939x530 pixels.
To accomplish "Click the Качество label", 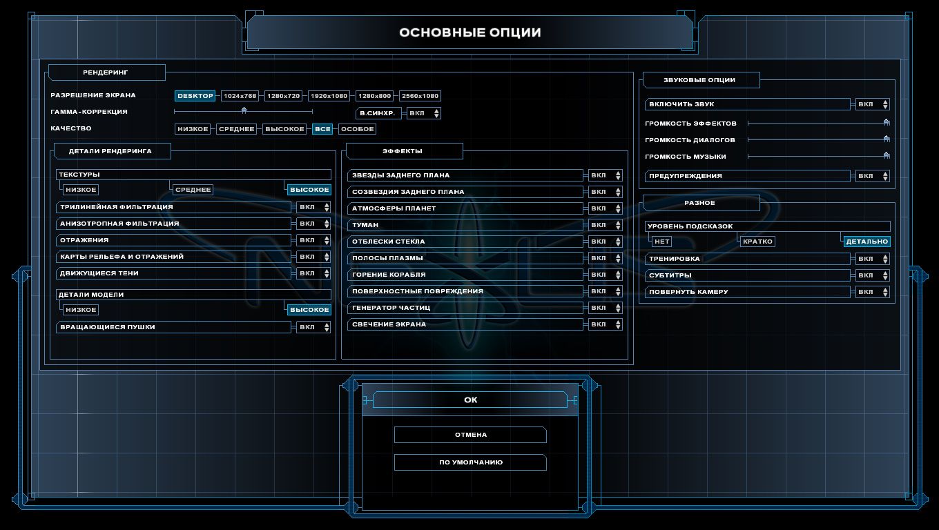I will (71, 128).
